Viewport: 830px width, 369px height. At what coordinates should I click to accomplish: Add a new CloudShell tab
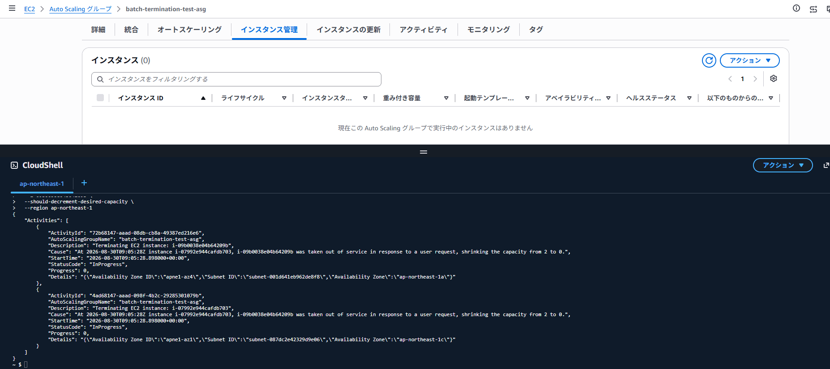pos(84,183)
